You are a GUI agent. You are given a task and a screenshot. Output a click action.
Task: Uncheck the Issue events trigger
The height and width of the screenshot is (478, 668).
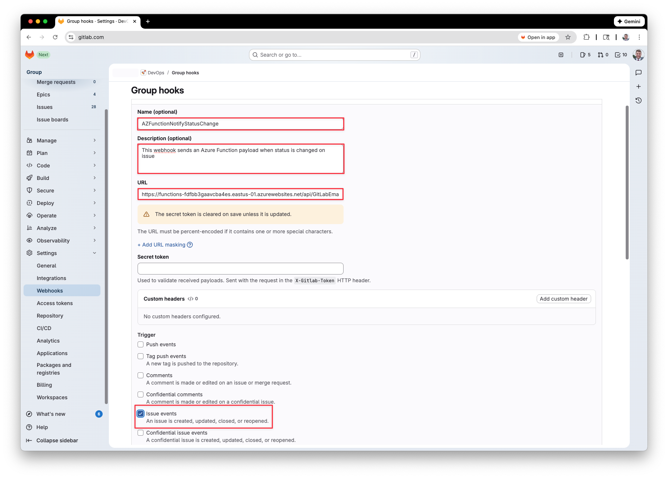tap(141, 414)
